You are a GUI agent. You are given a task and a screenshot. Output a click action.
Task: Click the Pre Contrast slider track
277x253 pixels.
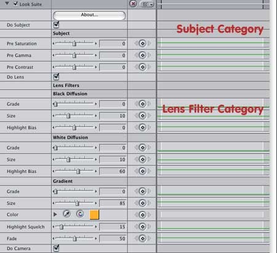(x=74, y=67)
